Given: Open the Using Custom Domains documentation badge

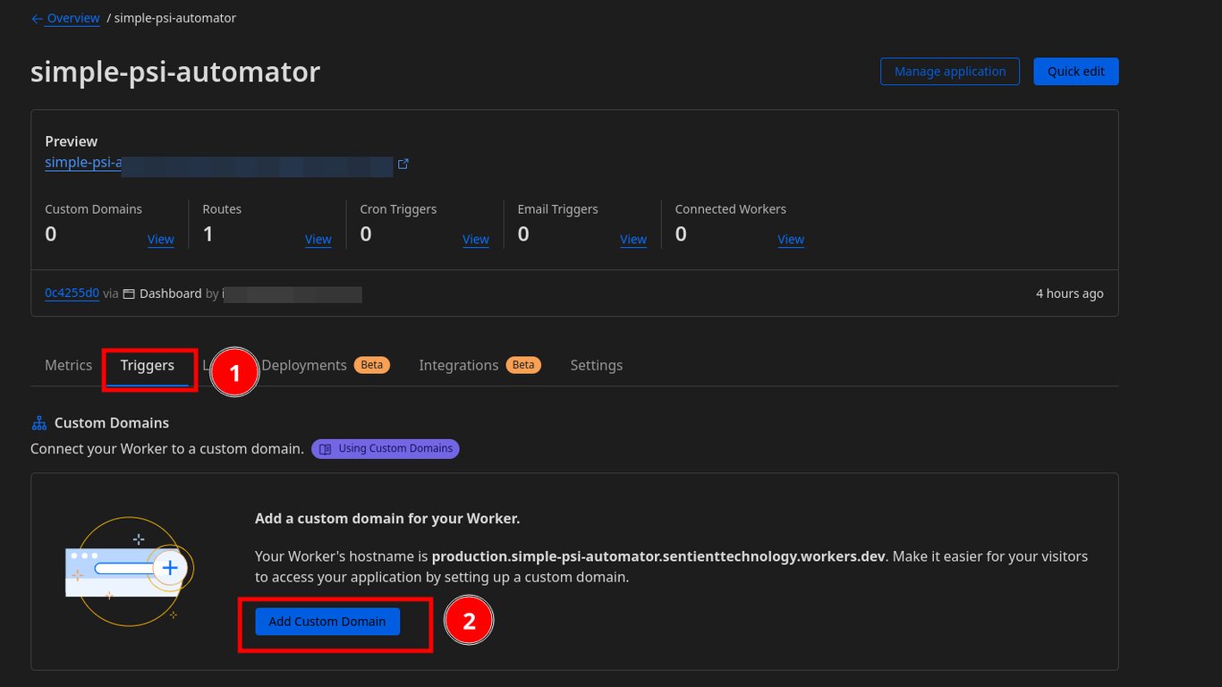Looking at the screenshot, I should click(x=385, y=448).
